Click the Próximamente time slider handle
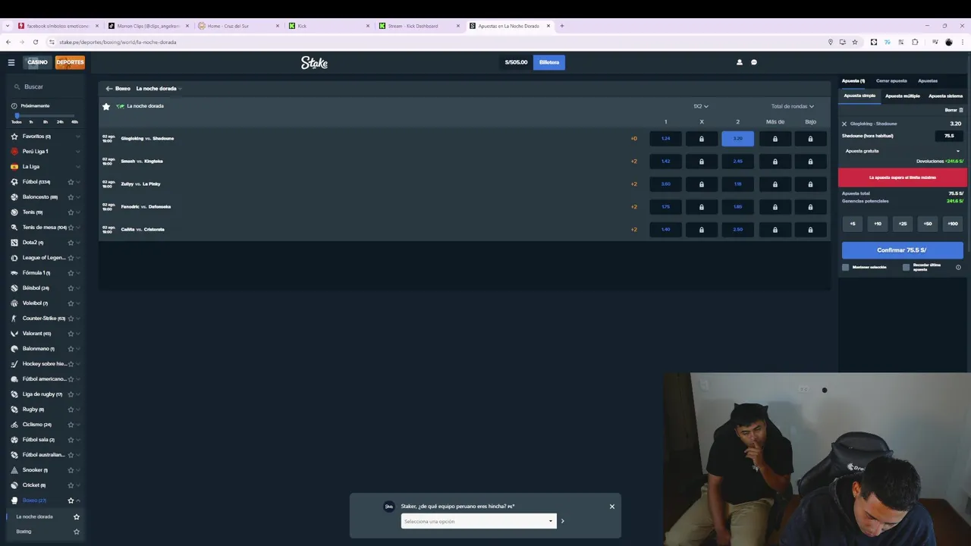971x546 pixels. click(17, 115)
